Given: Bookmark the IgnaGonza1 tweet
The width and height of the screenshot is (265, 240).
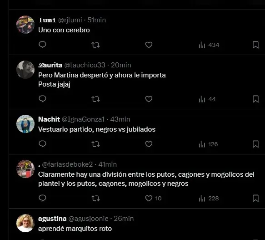Looking at the screenshot, I should pos(255,144).
